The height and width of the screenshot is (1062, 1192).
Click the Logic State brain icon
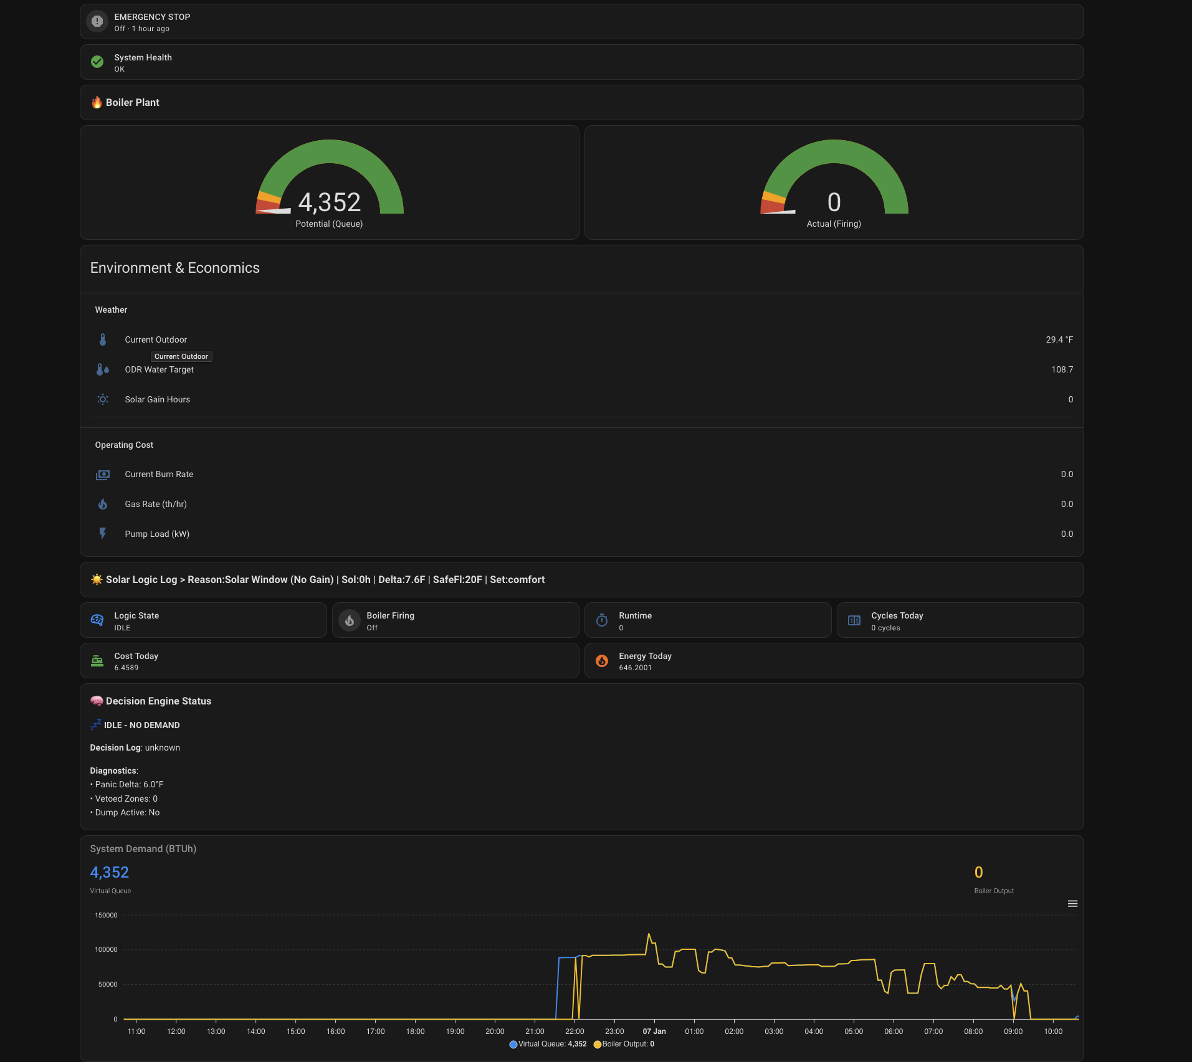tap(97, 620)
